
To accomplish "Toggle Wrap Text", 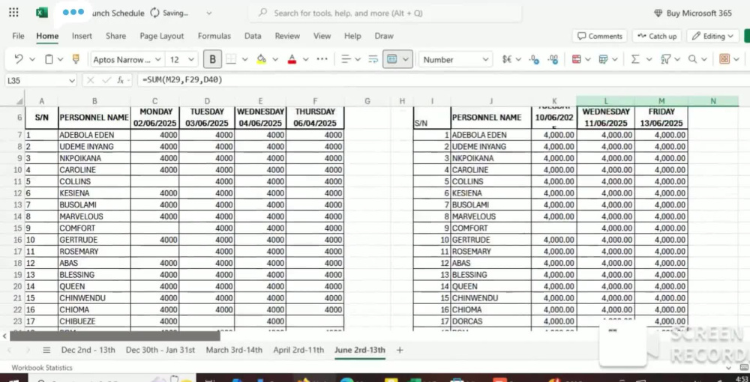I will [373, 59].
